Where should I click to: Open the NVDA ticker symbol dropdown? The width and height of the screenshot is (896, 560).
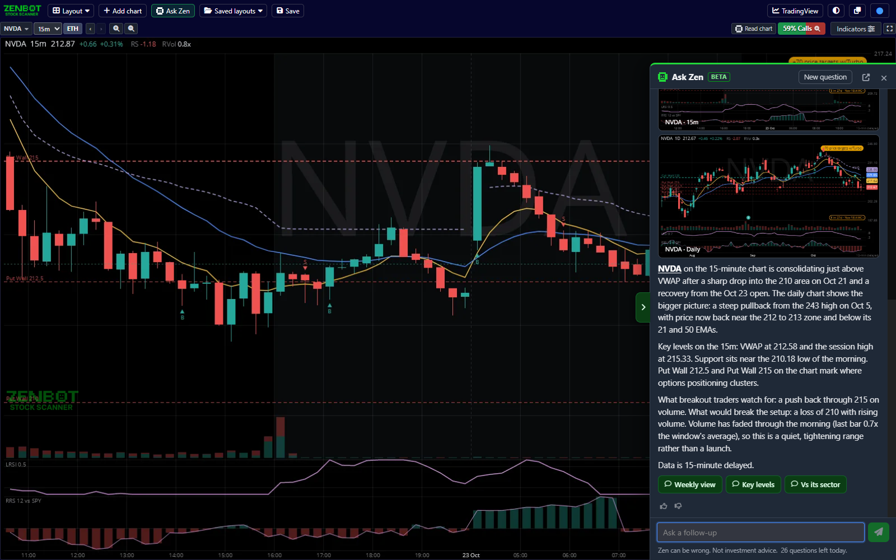click(x=16, y=29)
